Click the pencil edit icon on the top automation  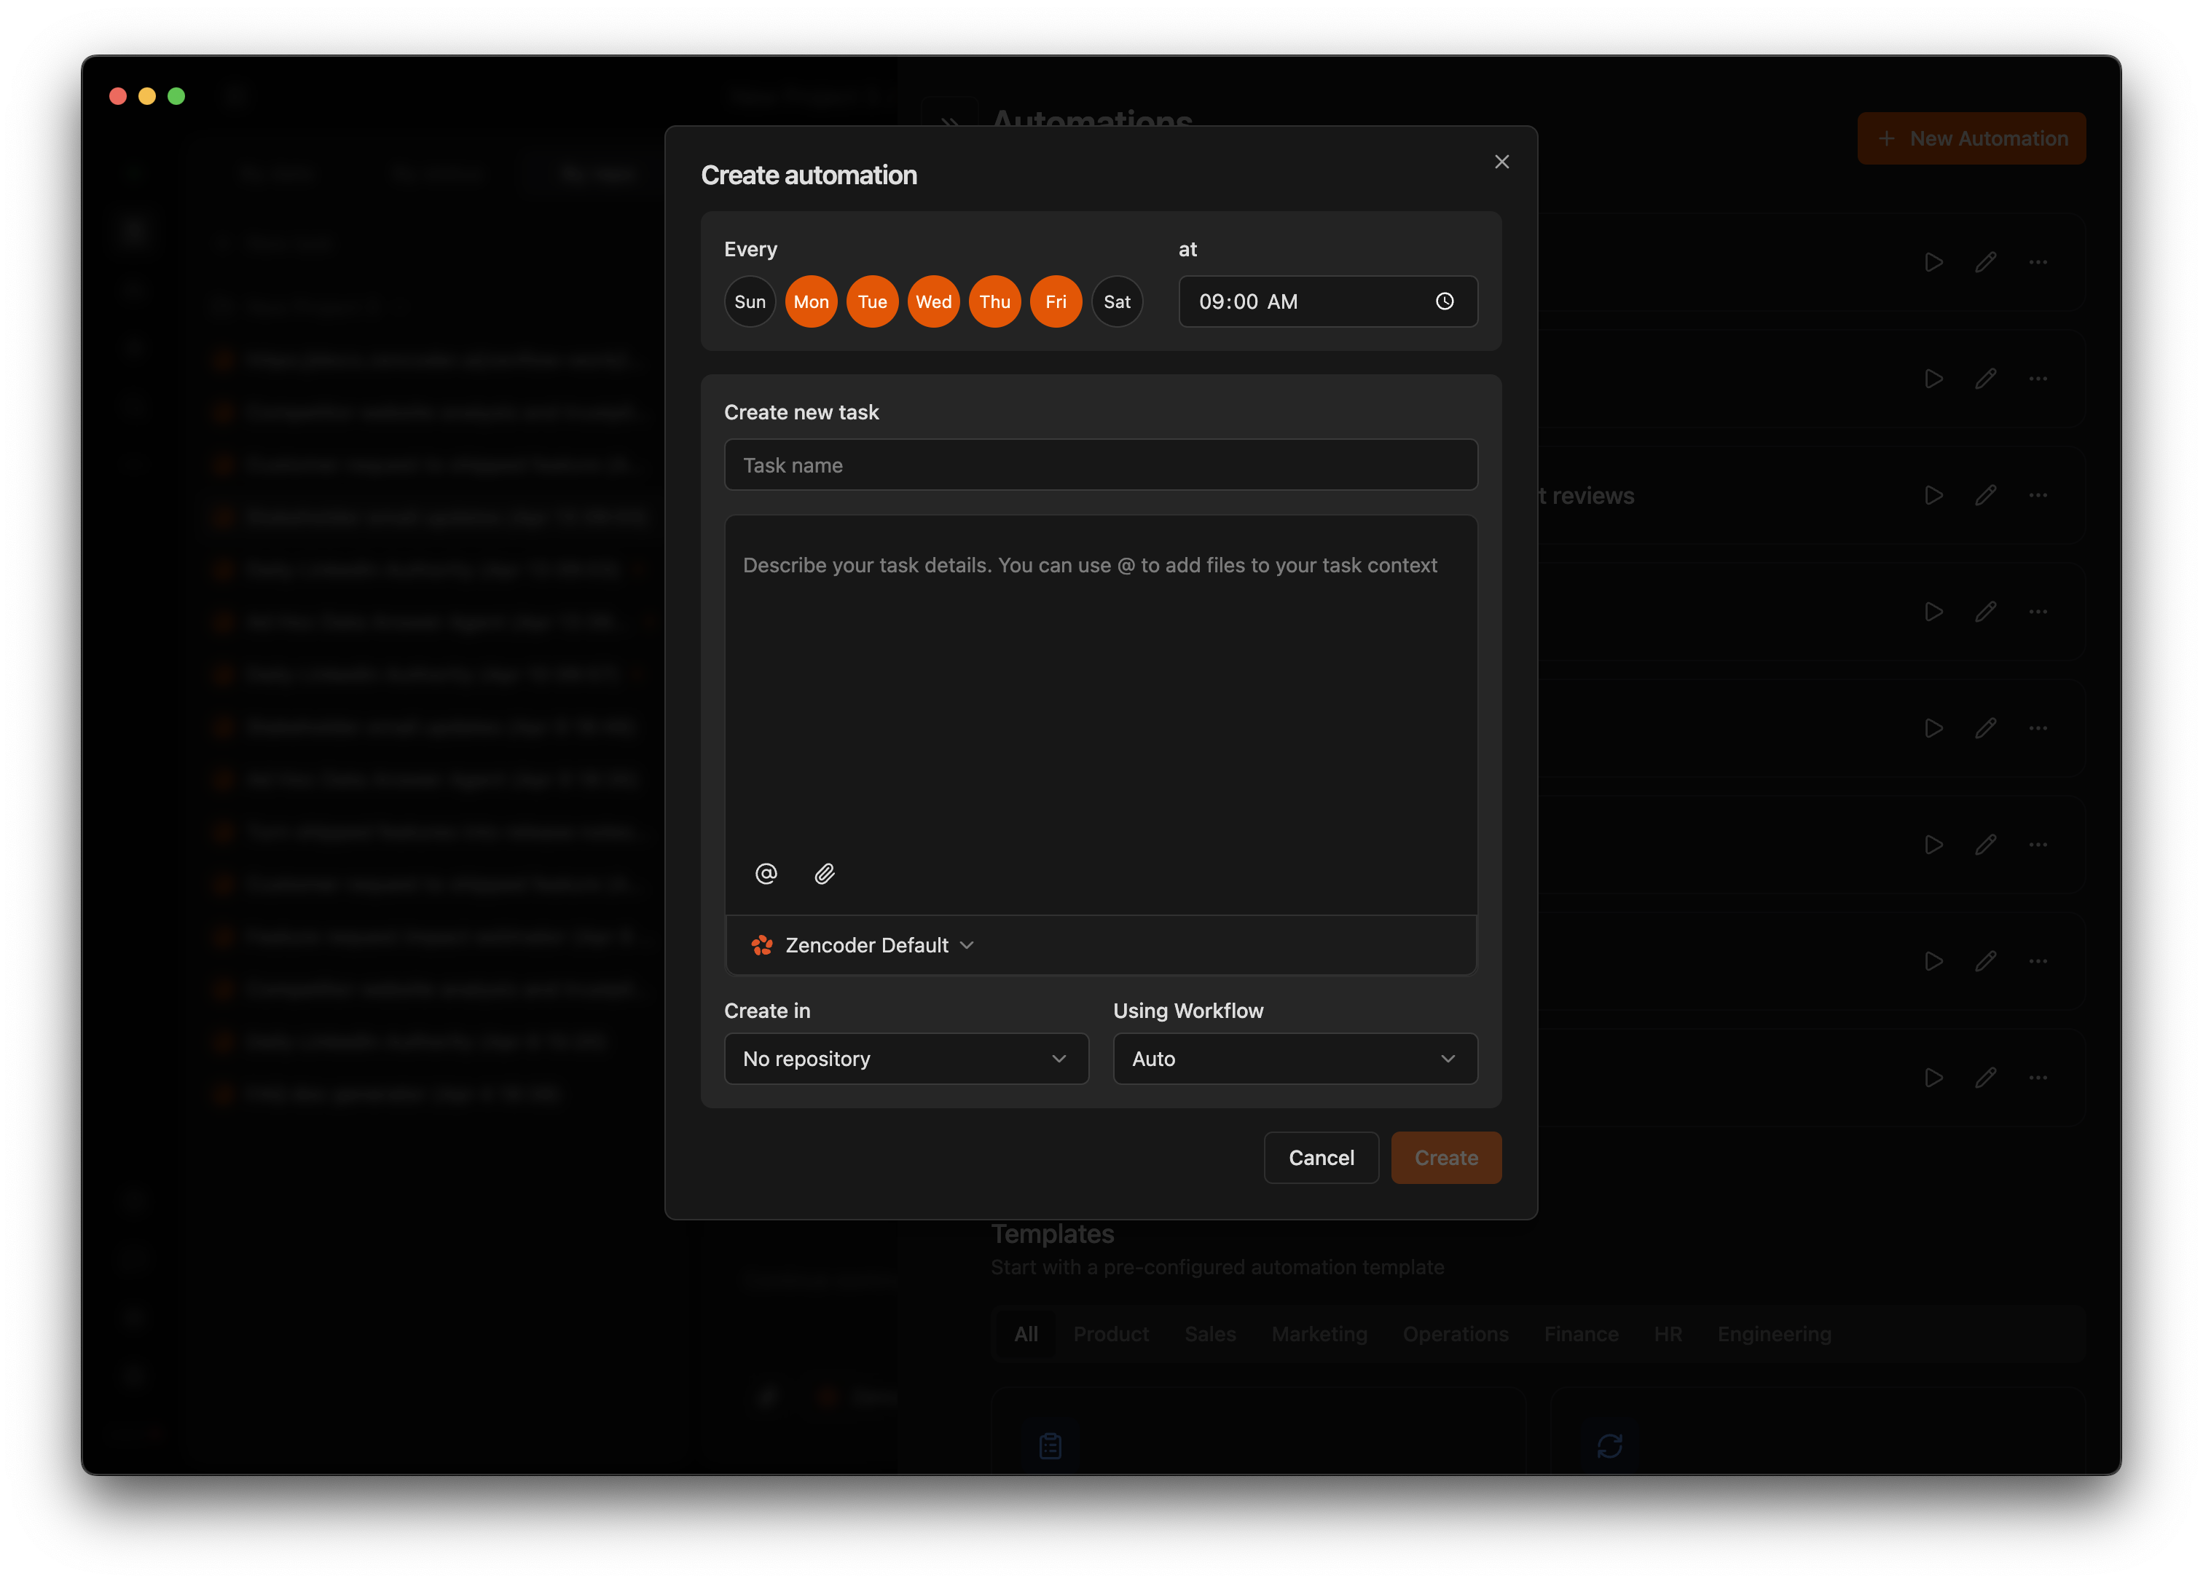(x=1985, y=262)
